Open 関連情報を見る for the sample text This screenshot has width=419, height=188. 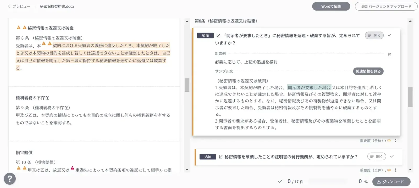click(x=368, y=71)
